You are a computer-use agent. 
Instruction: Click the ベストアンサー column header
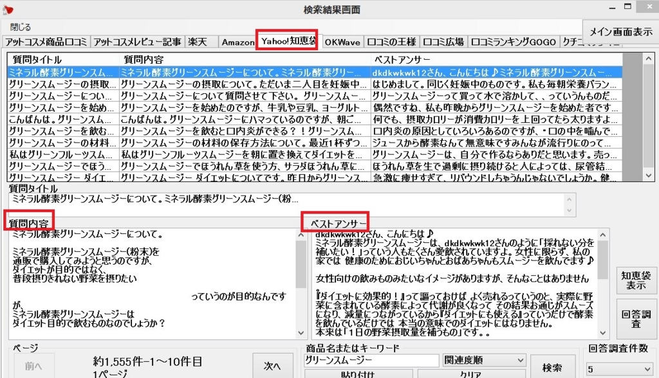(496, 60)
